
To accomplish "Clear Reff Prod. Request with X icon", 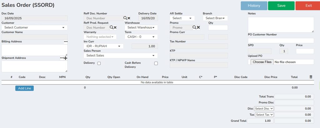I will coord(115,27).
